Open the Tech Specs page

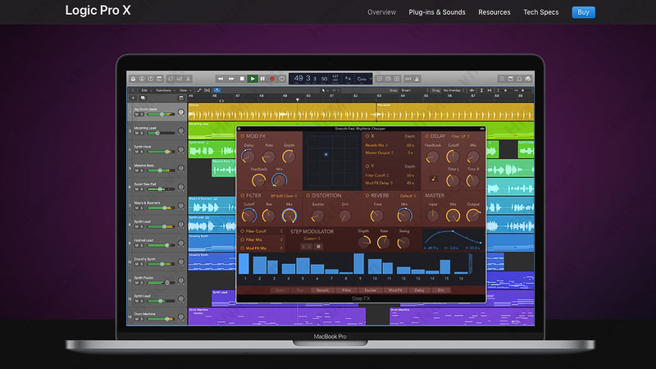[541, 12]
